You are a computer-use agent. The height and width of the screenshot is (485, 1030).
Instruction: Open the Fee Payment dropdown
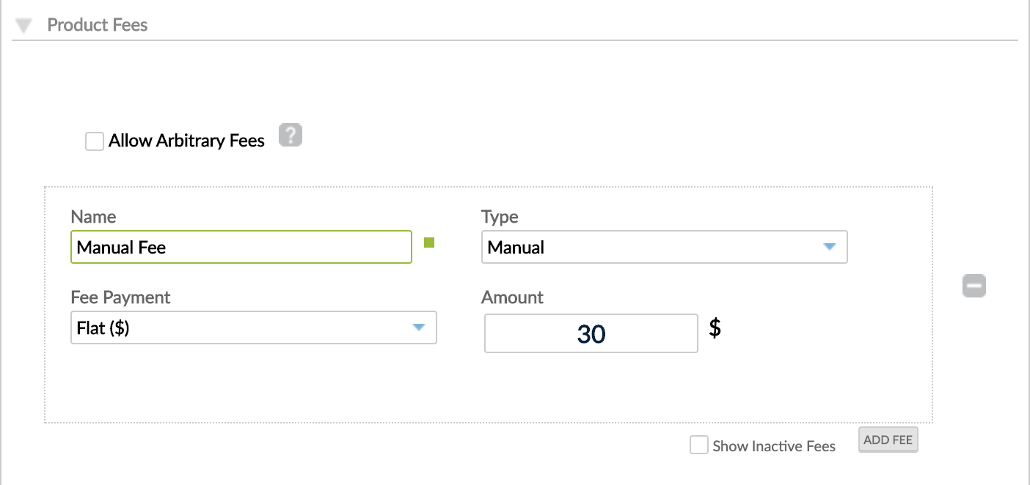coord(253,327)
